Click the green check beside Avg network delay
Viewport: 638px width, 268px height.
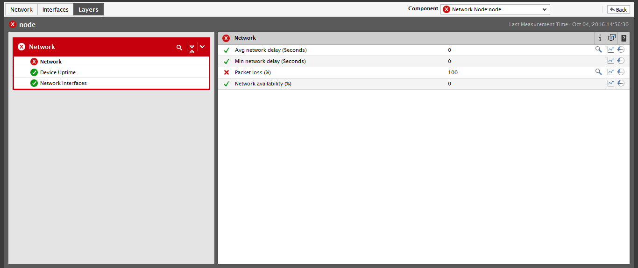227,50
